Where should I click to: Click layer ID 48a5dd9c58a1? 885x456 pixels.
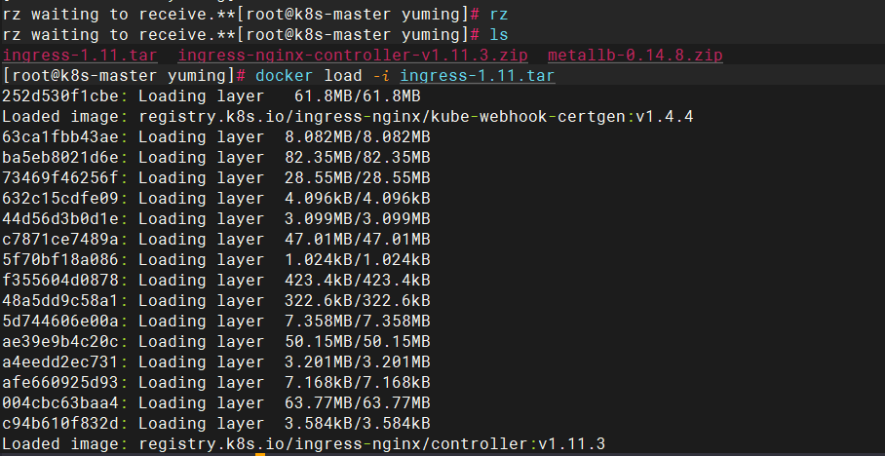click(x=60, y=300)
